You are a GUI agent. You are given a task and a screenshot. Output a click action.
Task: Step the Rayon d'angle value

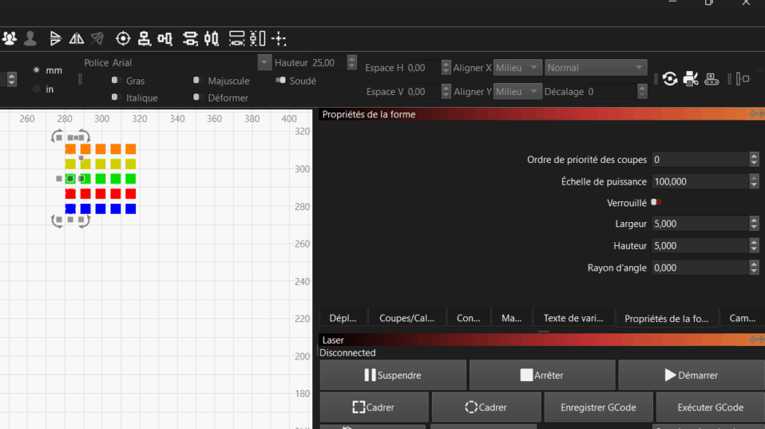click(x=754, y=268)
